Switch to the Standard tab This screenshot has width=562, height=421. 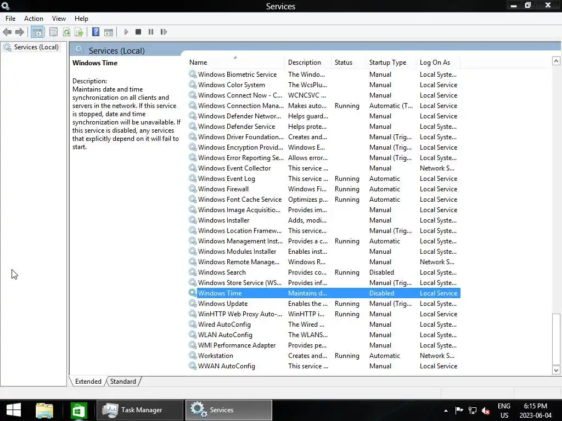pos(123,382)
